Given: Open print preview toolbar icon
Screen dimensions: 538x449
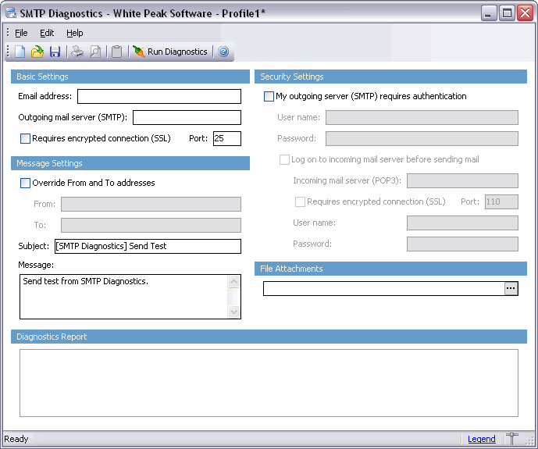Looking at the screenshot, I should tap(95, 52).
